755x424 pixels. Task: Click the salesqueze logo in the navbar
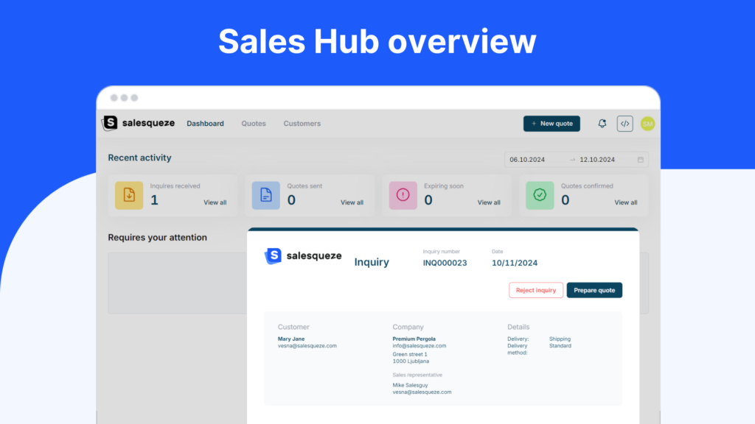(138, 123)
